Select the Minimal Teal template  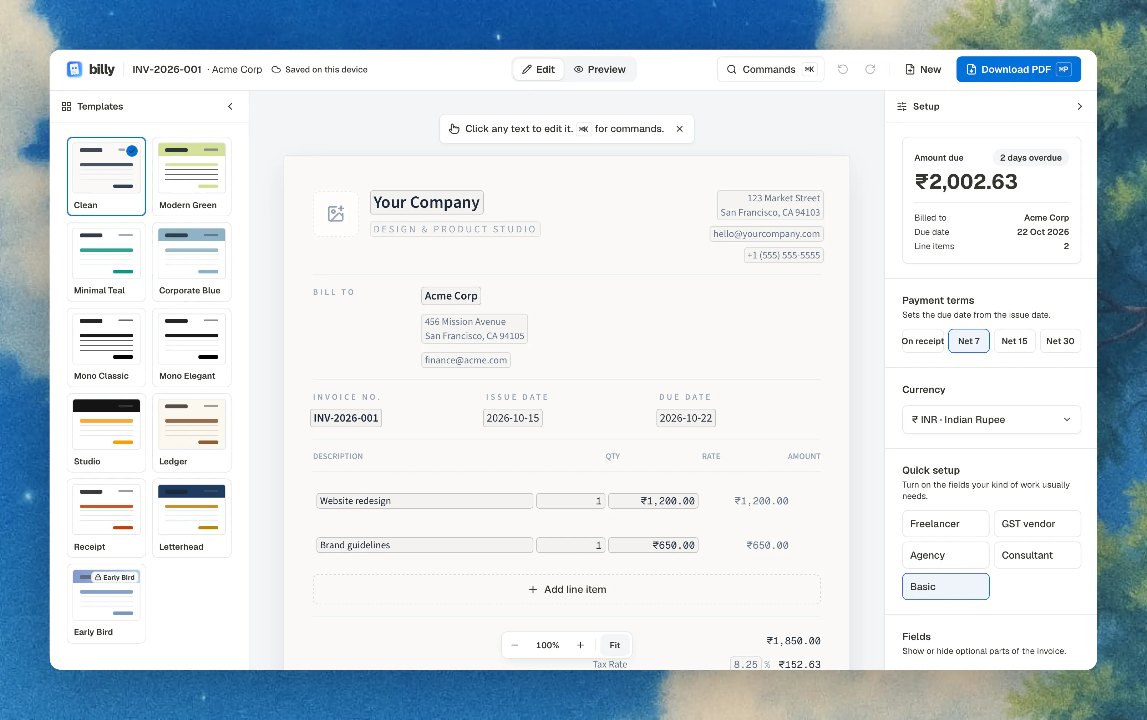(x=106, y=261)
